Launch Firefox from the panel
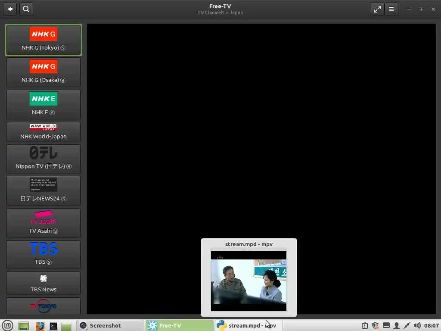This screenshot has height=331, width=441. click(40, 326)
